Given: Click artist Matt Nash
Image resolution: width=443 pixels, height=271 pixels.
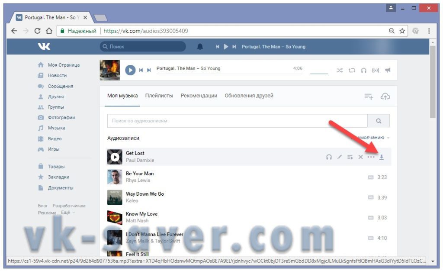Looking at the screenshot, I should (137, 221).
